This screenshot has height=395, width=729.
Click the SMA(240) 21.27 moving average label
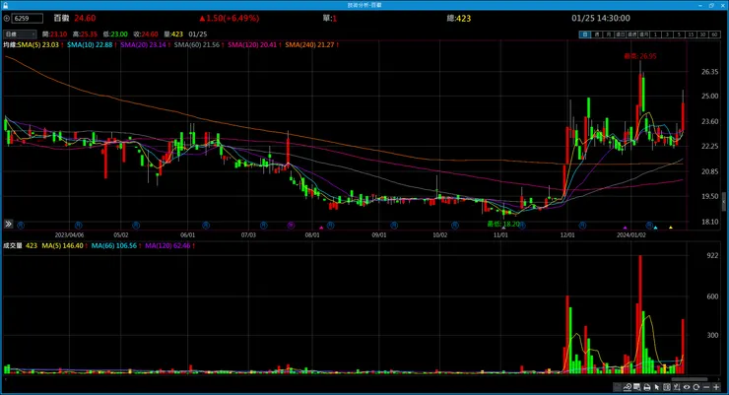309,44
